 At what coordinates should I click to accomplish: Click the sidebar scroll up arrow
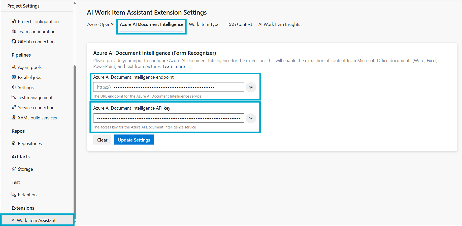[x=75, y=3]
